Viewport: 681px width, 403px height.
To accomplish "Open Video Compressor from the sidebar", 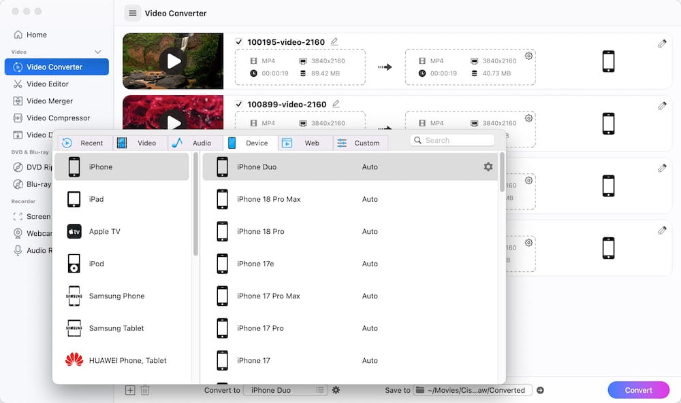I will (52, 118).
